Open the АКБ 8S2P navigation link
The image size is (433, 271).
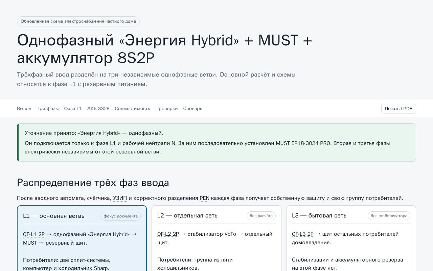(98, 108)
